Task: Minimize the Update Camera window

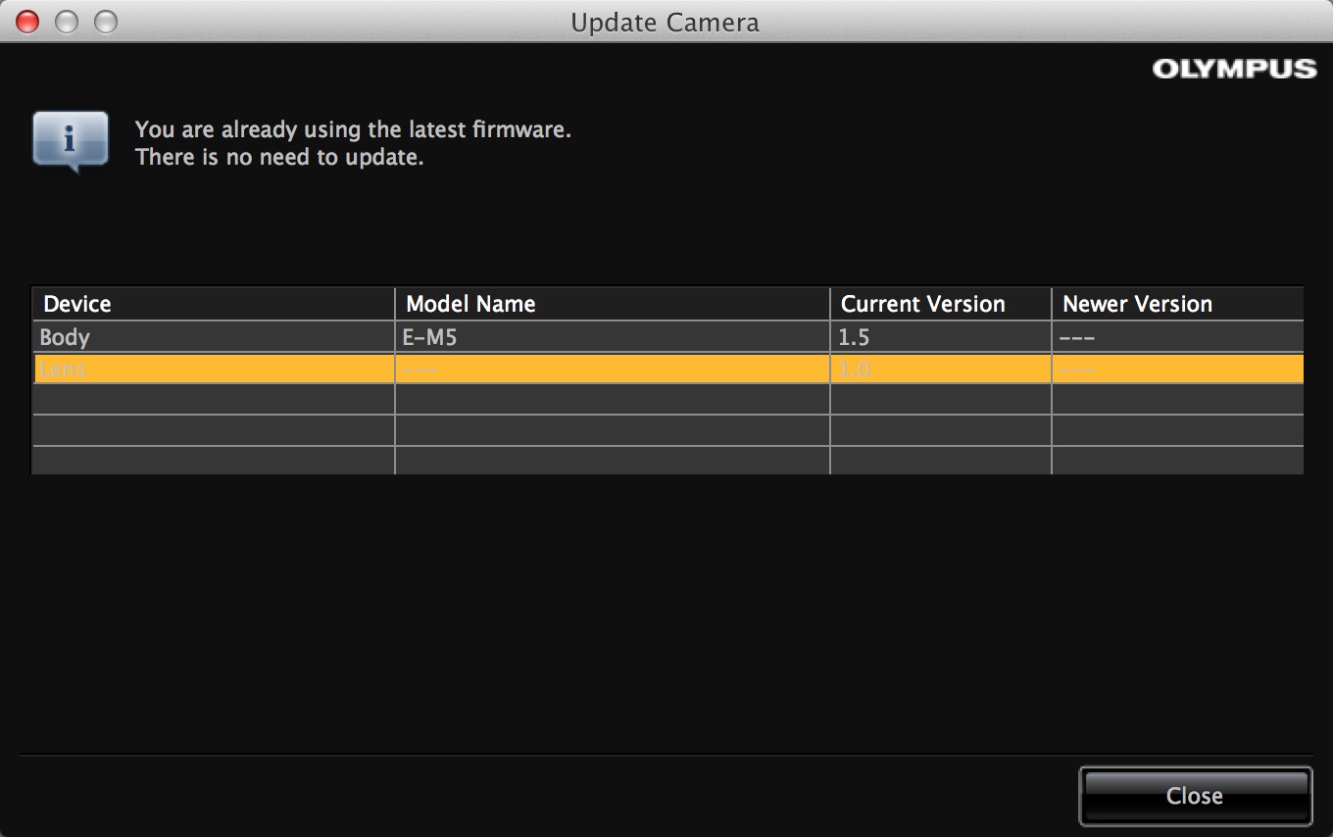Action: [66, 22]
